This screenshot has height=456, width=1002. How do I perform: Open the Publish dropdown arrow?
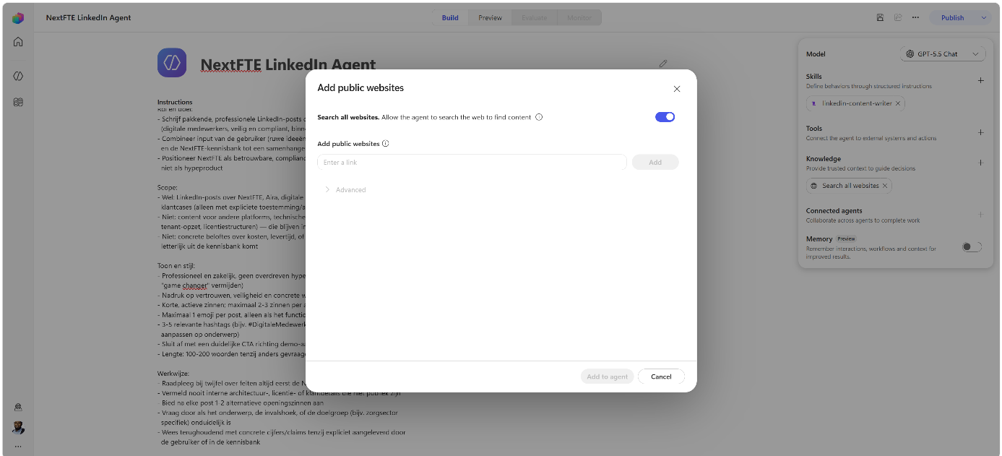(984, 18)
